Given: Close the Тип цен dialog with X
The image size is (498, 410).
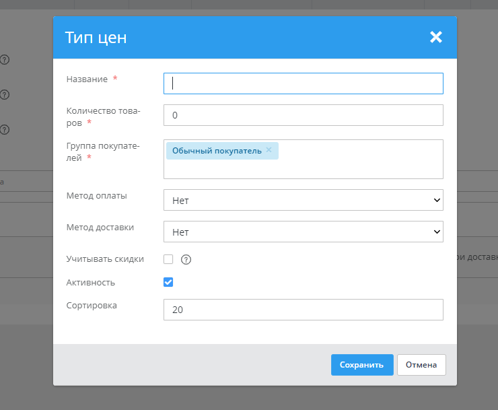Looking at the screenshot, I should coord(436,37).
